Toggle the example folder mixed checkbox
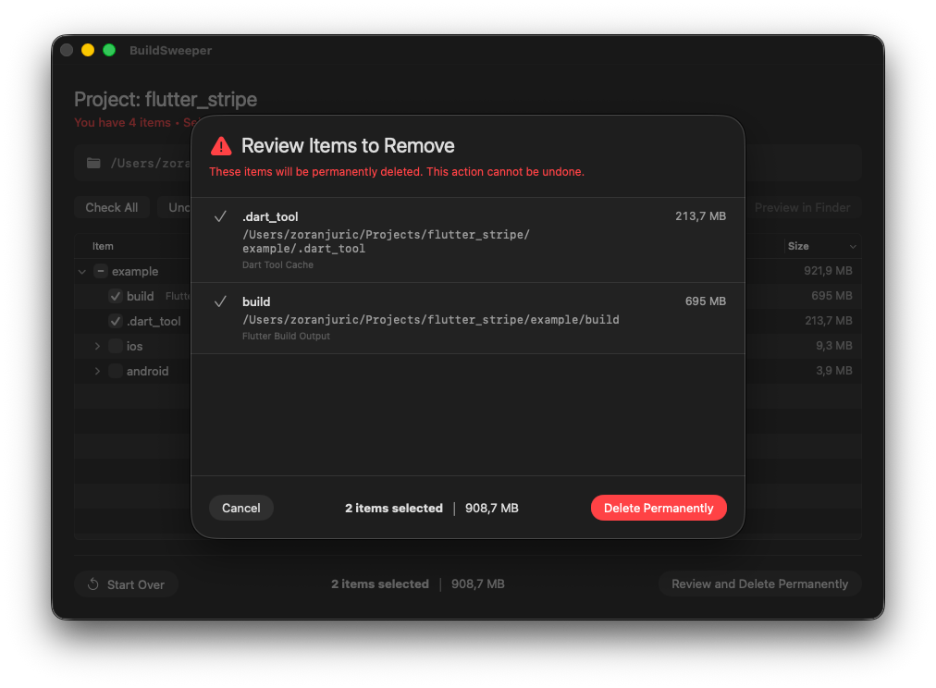Image resolution: width=936 pixels, height=688 pixels. (x=101, y=272)
